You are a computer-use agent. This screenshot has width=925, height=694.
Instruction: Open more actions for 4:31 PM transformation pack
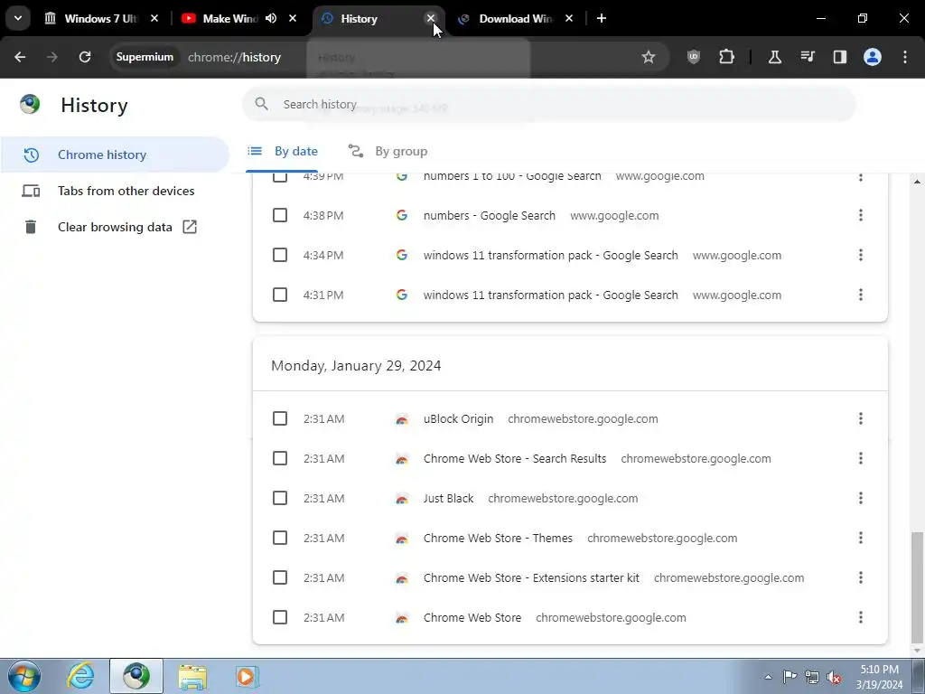click(861, 294)
